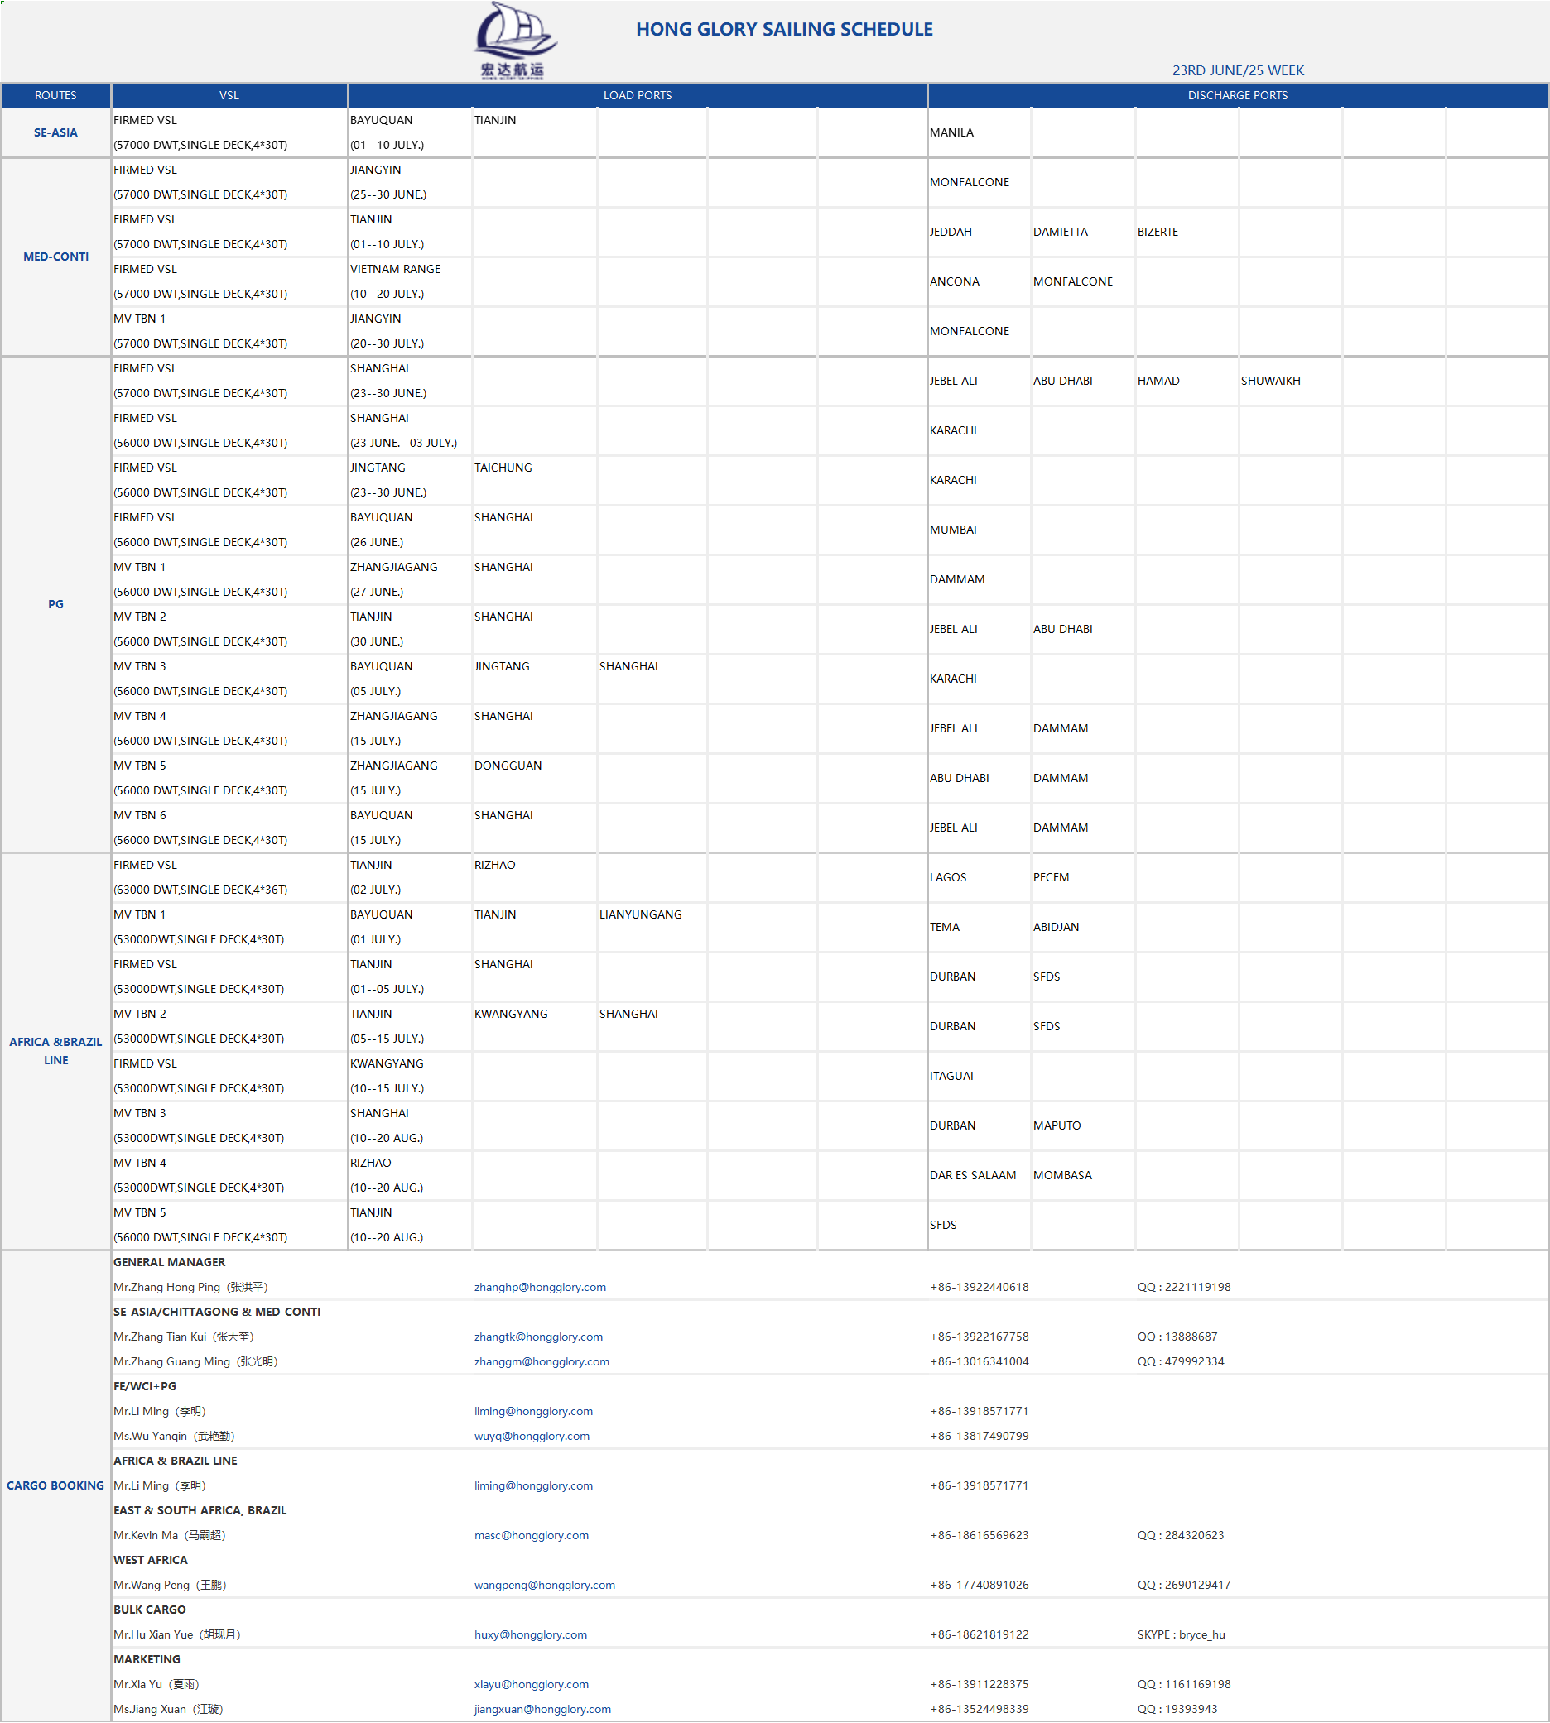Click the DISCHARGE PORTS column header
Image resolution: width=1550 pixels, height=1723 pixels.
(x=1238, y=95)
